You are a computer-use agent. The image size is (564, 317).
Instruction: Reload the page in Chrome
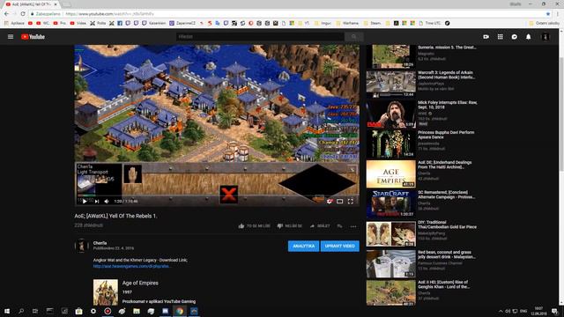click(23, 14)
